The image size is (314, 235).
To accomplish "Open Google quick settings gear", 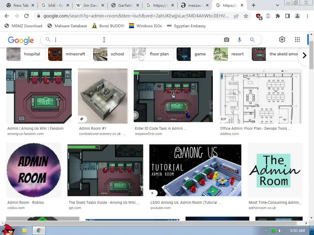I will (x=282, y=39).
